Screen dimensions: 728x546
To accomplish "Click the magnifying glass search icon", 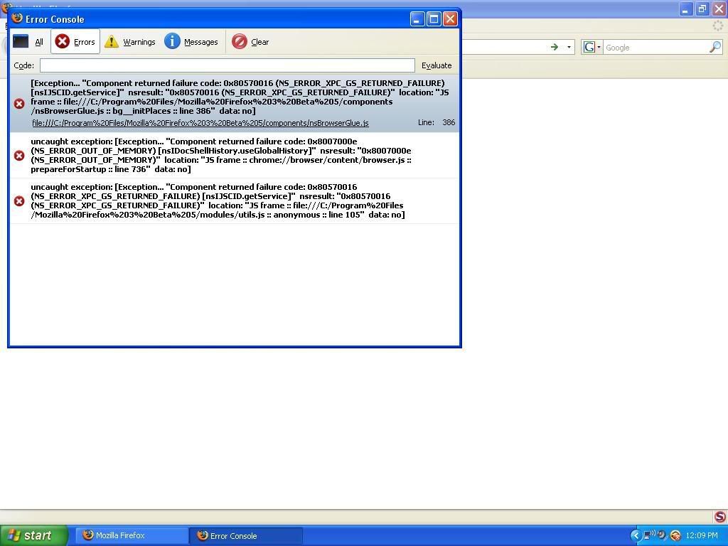I will 715,48.
